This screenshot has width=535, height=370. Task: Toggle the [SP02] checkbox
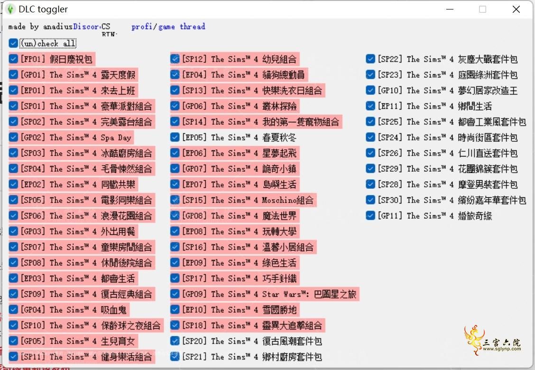pyautogui.click(x=13, y=122)
